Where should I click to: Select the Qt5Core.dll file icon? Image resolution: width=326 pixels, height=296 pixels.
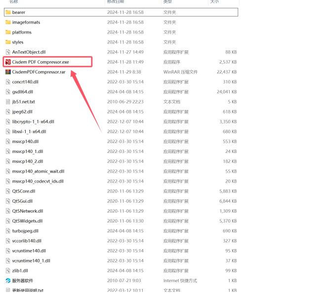point(8,191)
